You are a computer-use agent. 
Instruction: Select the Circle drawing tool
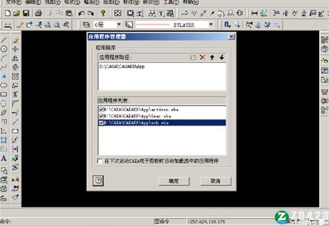point(4,49)
